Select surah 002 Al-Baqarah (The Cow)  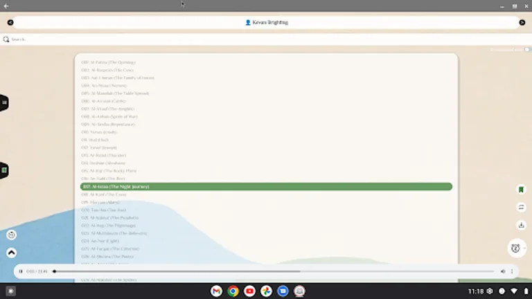click(x=107, y=70)
